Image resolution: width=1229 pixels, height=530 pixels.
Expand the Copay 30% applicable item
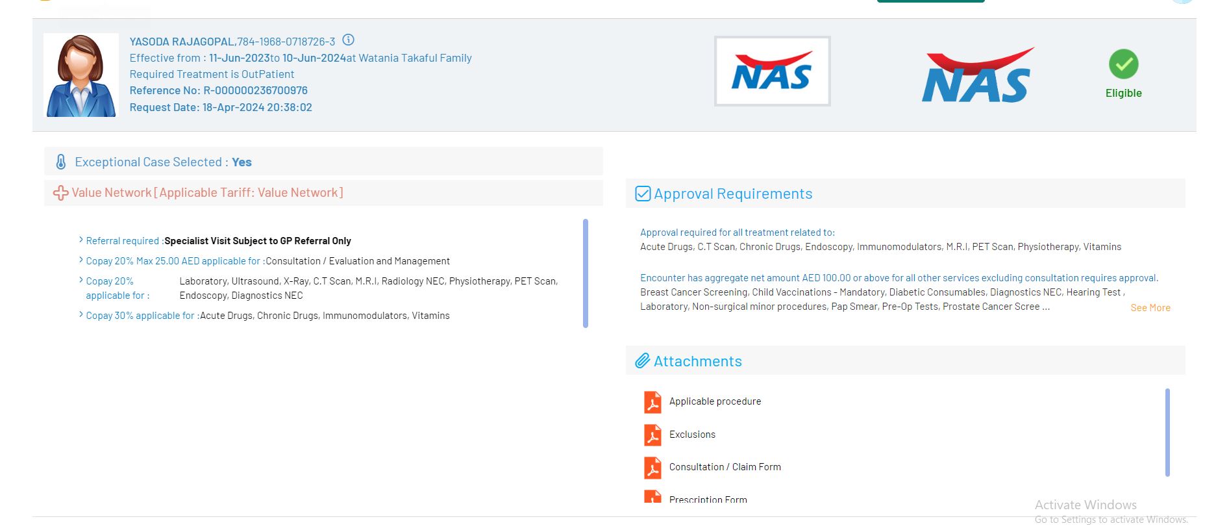coord(81,315)
